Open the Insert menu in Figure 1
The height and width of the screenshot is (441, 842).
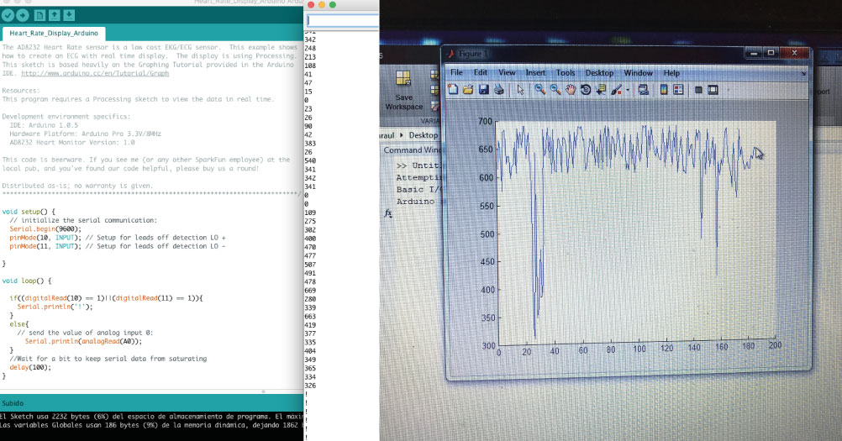click(534, 72)
